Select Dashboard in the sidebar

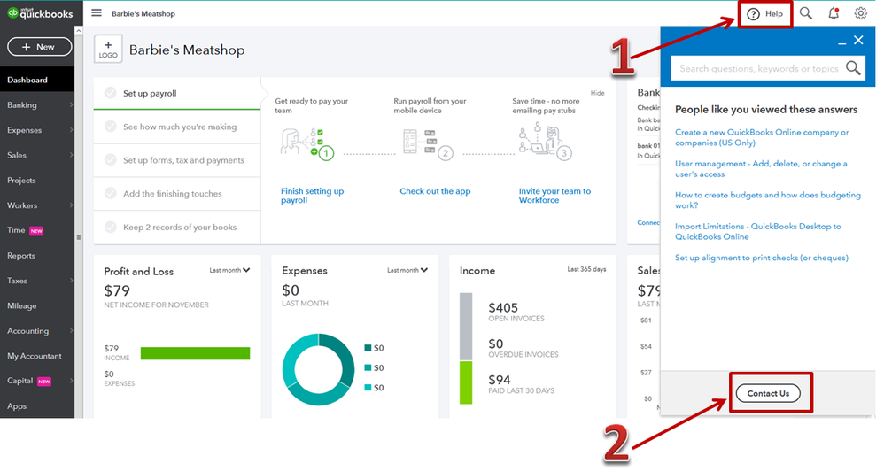click(37, 80)
